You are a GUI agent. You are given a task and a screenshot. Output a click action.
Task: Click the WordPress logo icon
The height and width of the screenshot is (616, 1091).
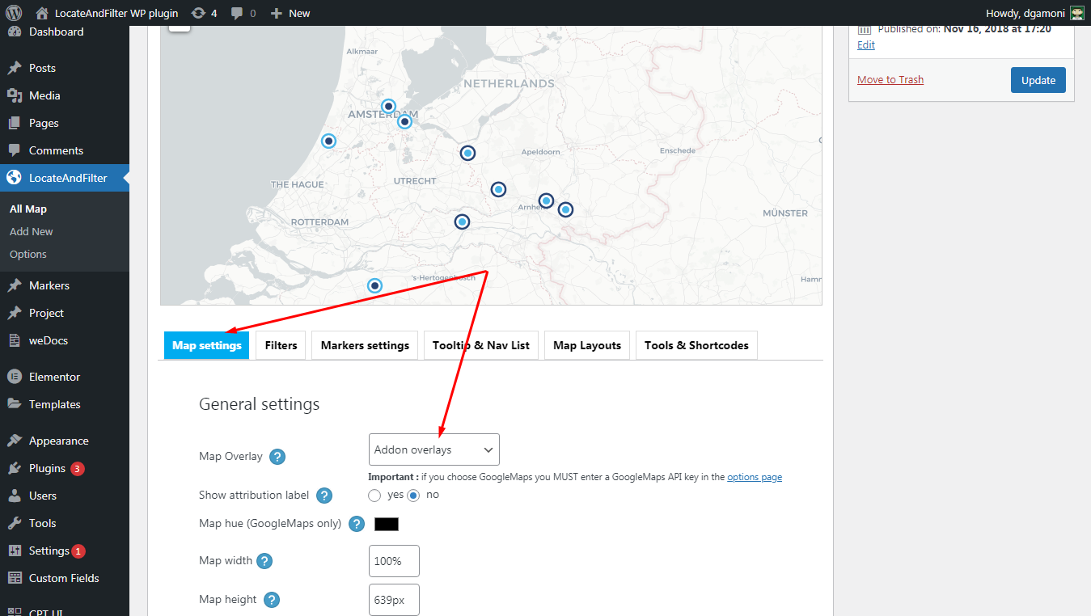tap(14, 13)
